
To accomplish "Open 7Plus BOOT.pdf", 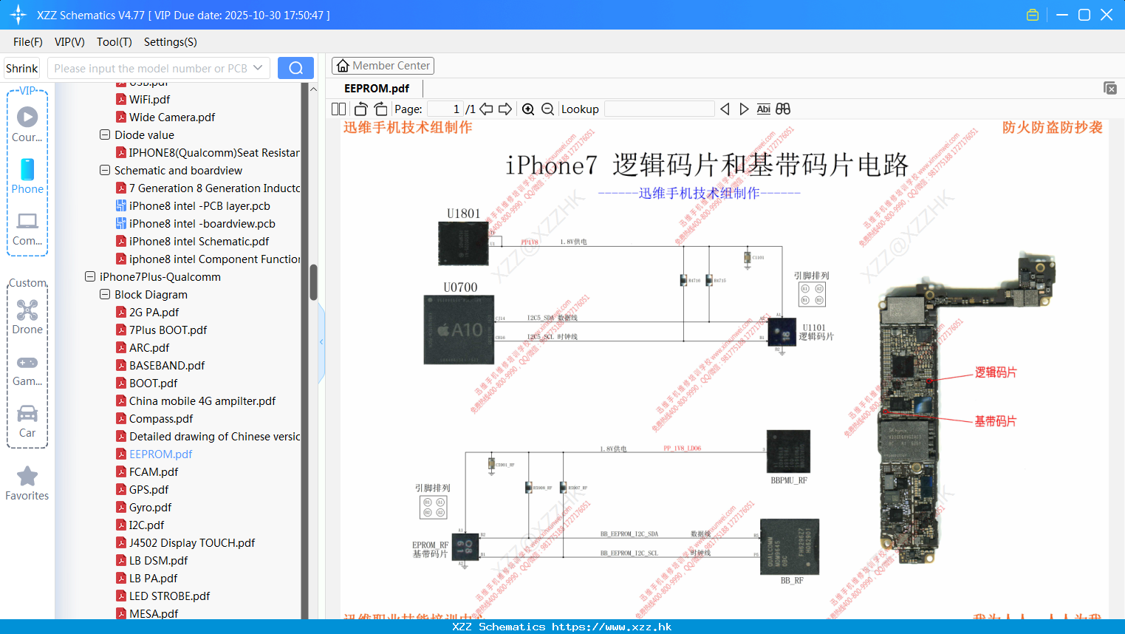I will tap(168, 330).
